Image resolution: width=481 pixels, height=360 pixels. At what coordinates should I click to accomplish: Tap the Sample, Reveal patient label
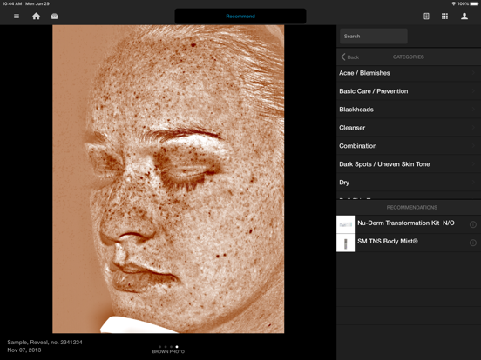pyautogui.click(x=44, y=343)
